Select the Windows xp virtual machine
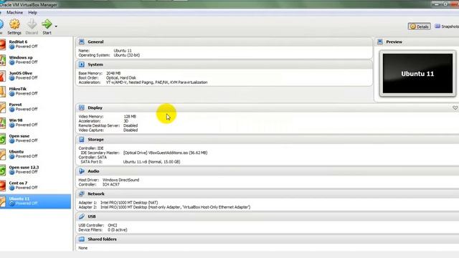Screen dimensions: 459x258 click(35, 60)
